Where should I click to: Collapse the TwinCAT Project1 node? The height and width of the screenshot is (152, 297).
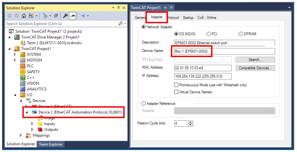click(10, 49)
